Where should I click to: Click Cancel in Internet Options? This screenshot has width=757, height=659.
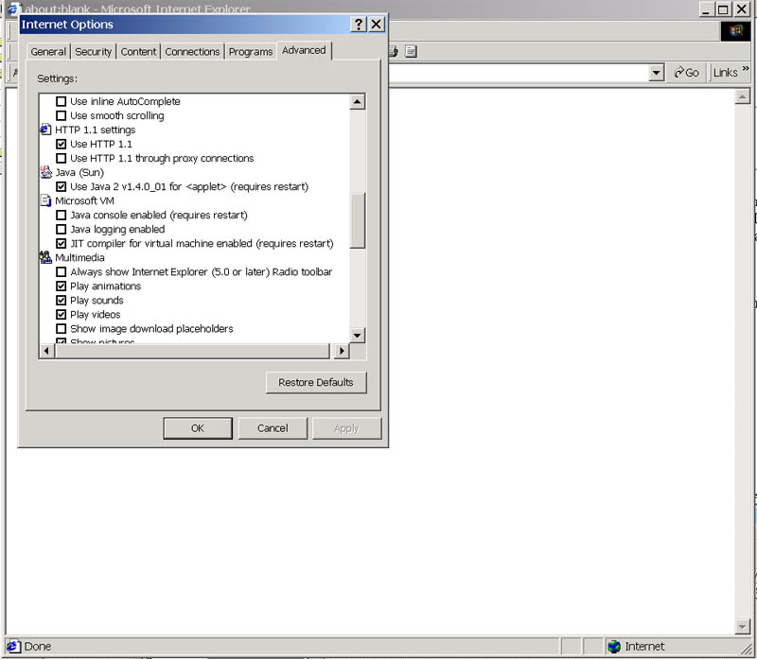pos(273,428)
